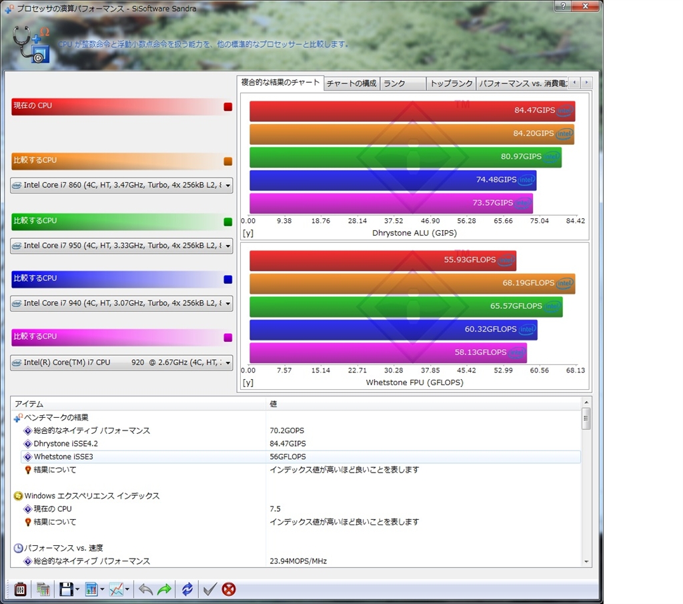Click the 68.19GFLOPS orange bar

(412, 284)
